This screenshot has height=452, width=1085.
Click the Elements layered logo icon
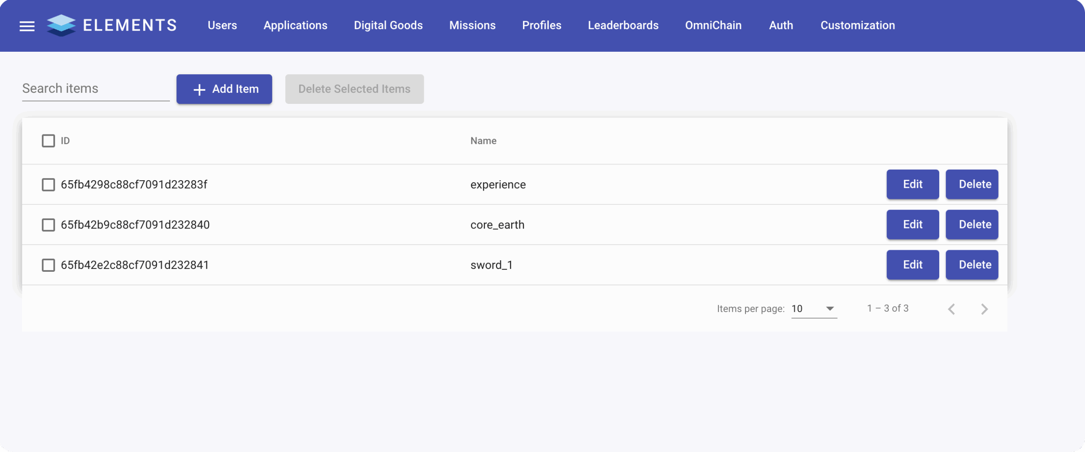61,25
